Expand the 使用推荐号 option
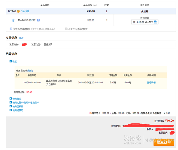 click(11, 110)
